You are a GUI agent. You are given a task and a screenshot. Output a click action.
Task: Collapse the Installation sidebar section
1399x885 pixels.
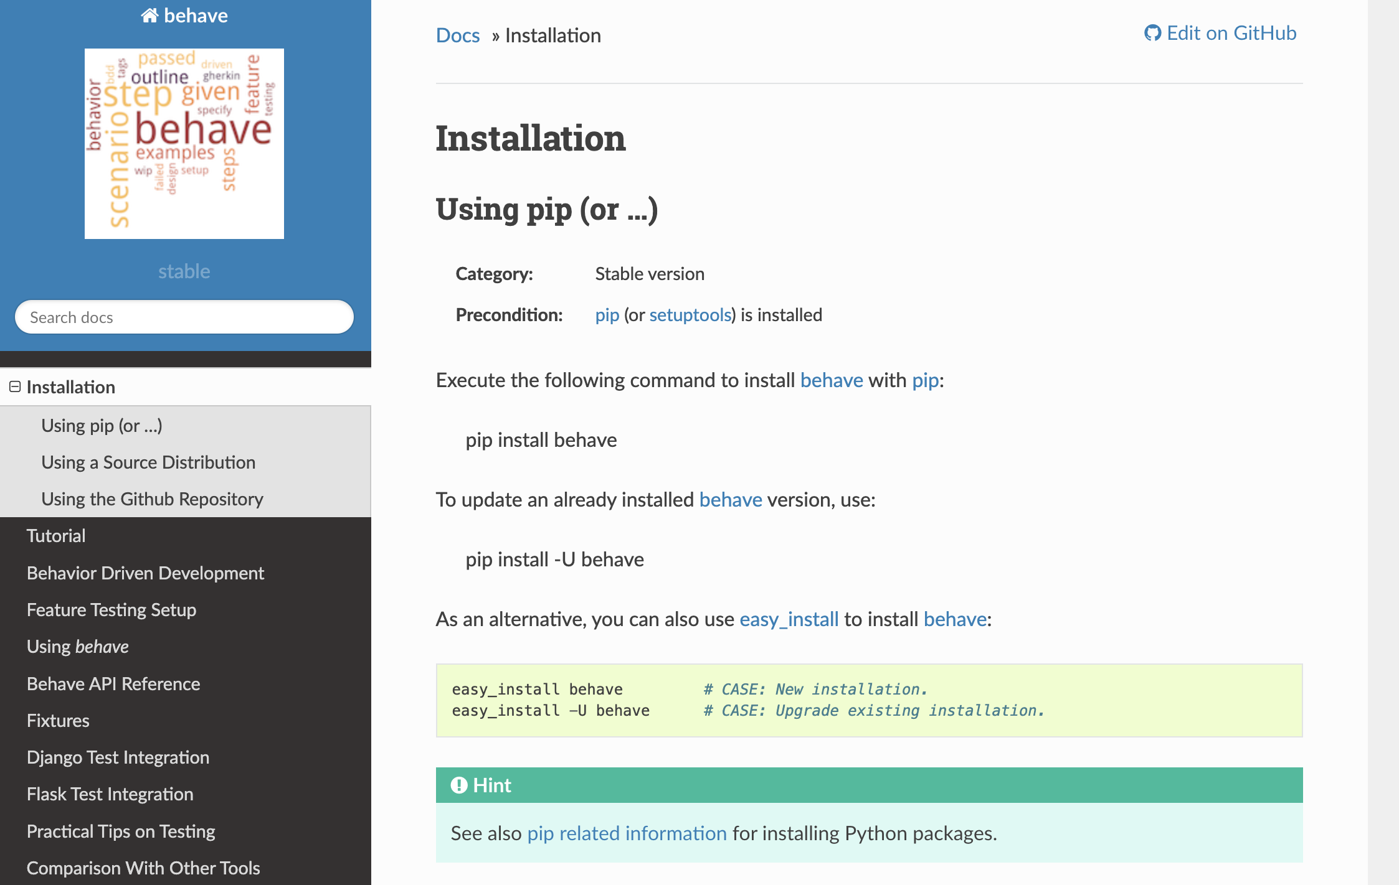click(x=15, y=387)
